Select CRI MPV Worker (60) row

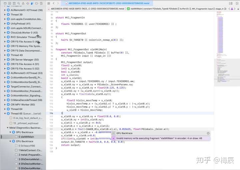coord(23,105)
